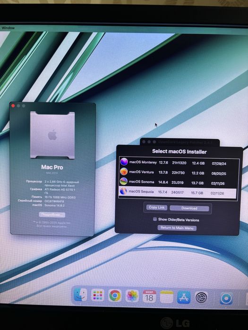Click Return to Main Menu button
This screenshot has height=330, width=248.
tap(177, 228)
